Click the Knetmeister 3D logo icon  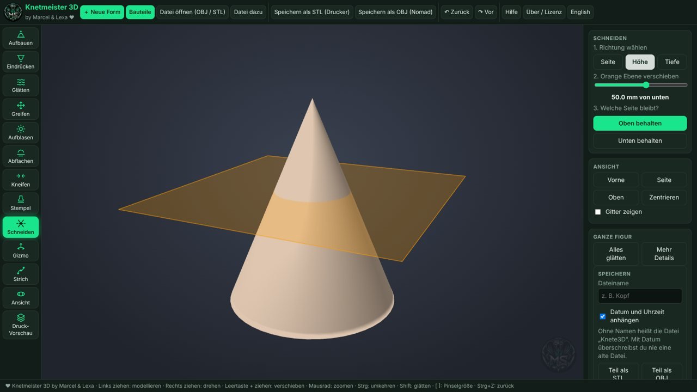[x=13, y=12]
